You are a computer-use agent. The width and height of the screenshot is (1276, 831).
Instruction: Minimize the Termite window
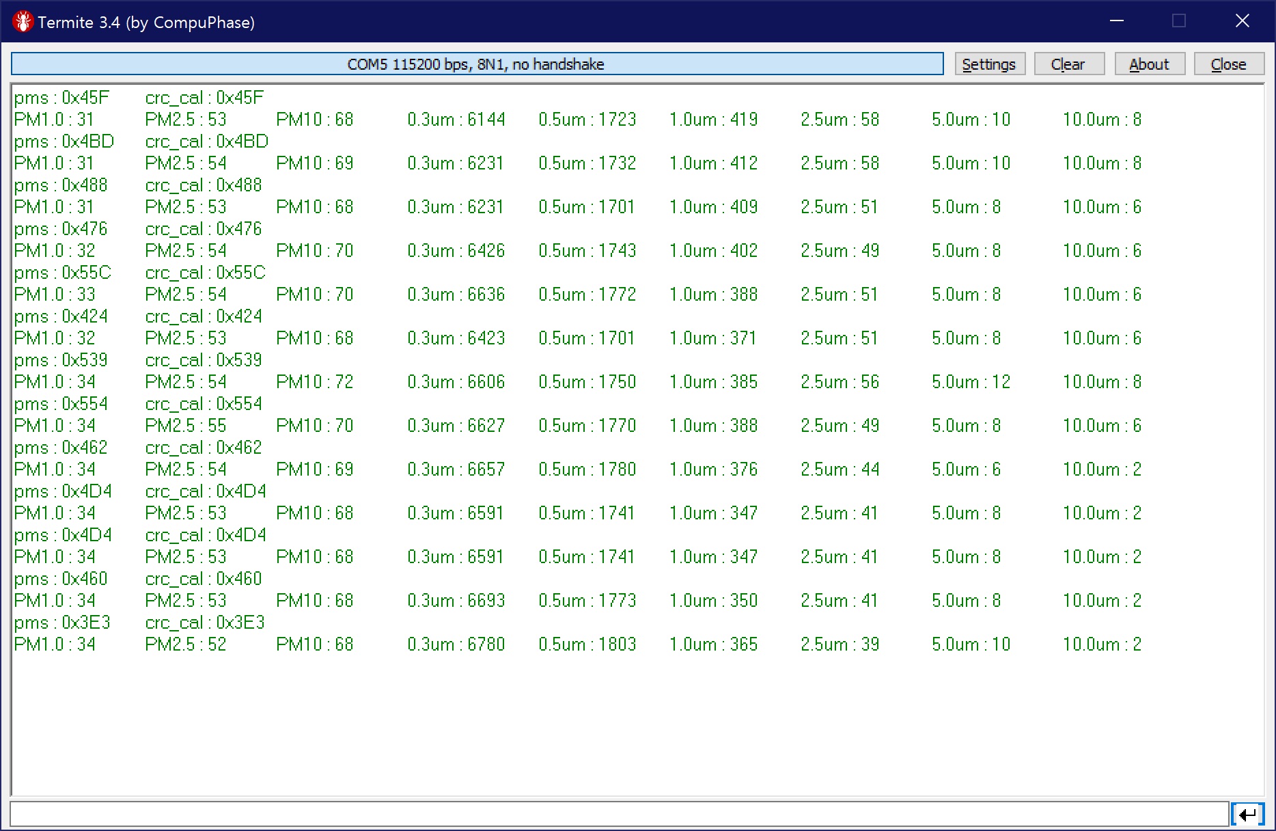[1117, 21]
